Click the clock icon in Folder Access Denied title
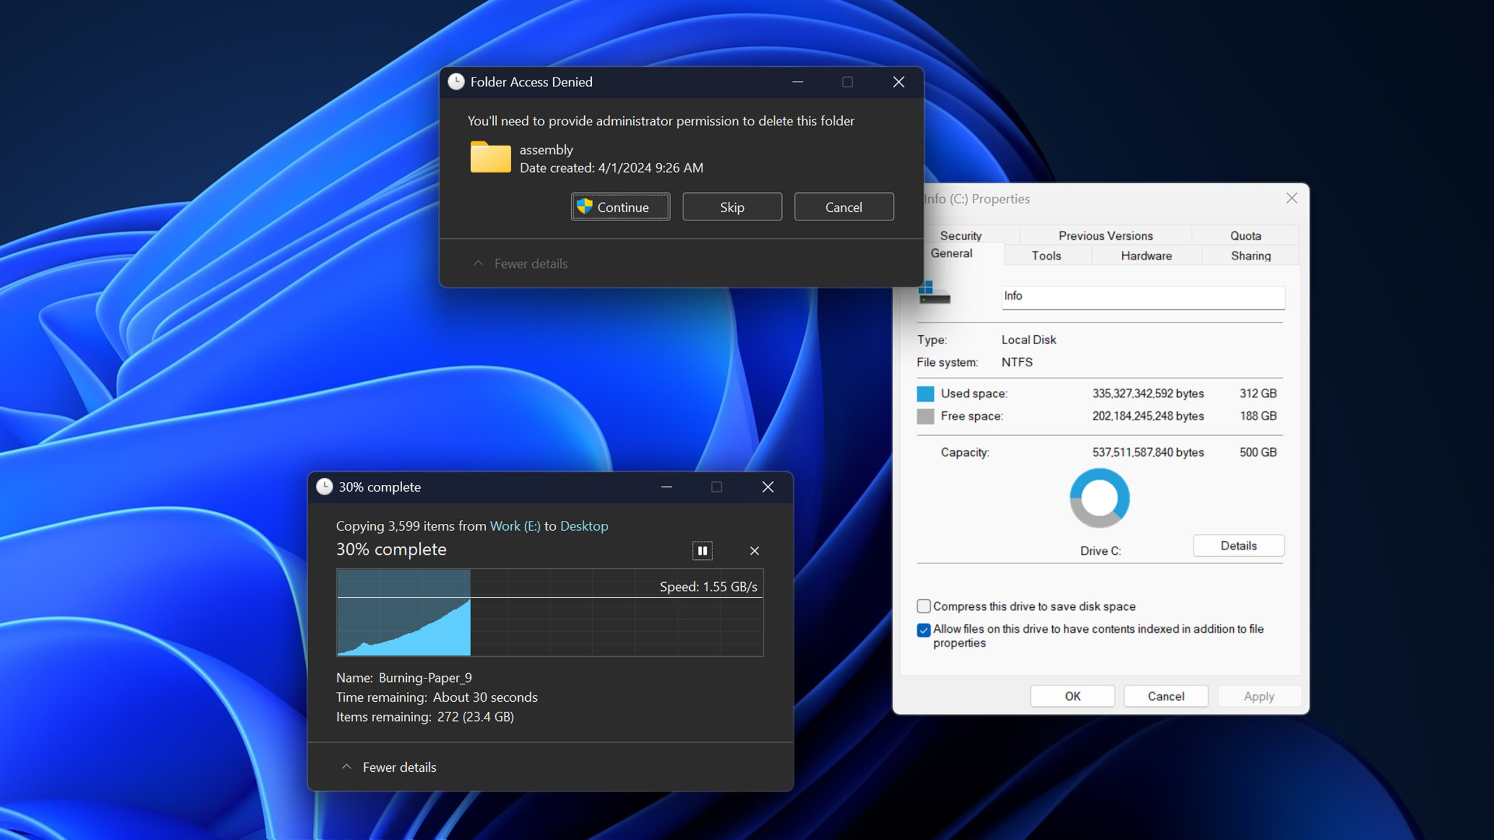 pyautogui.click(x=456, y=82)
